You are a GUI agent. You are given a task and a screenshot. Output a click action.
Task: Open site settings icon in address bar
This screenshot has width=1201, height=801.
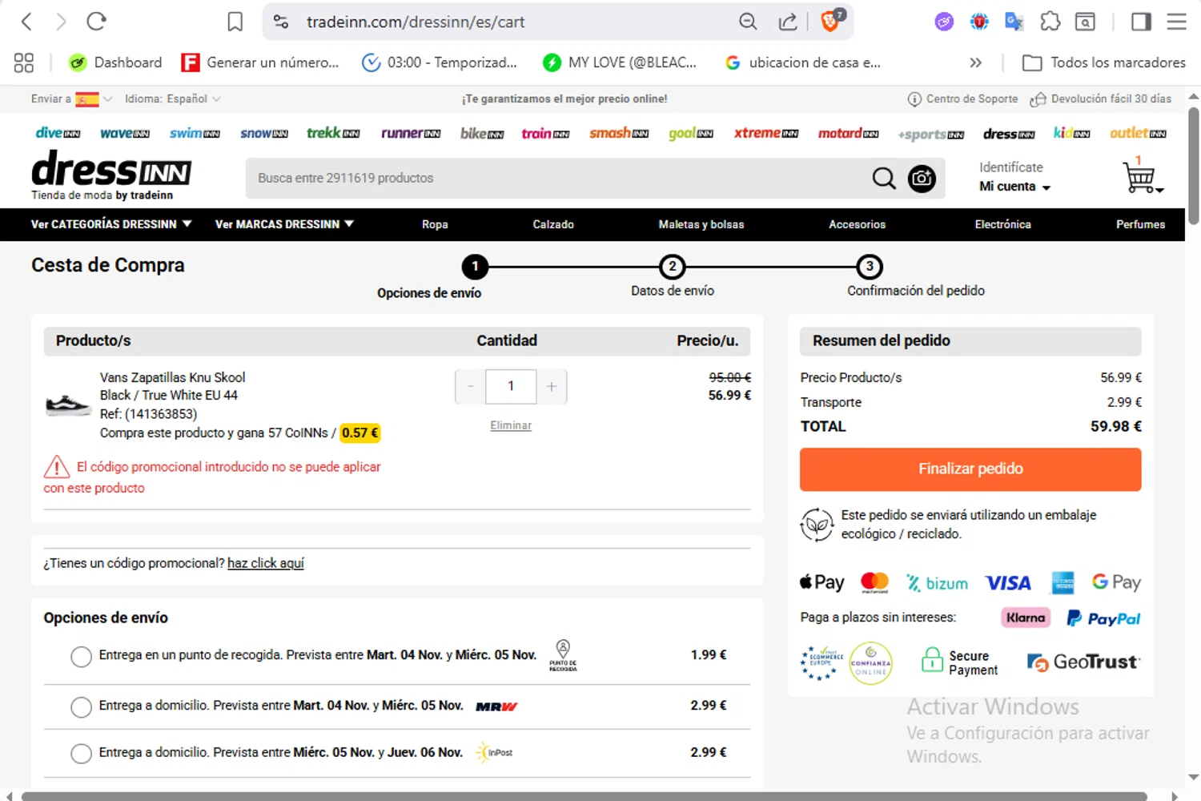pyautogui.click(x=281, y=22)
